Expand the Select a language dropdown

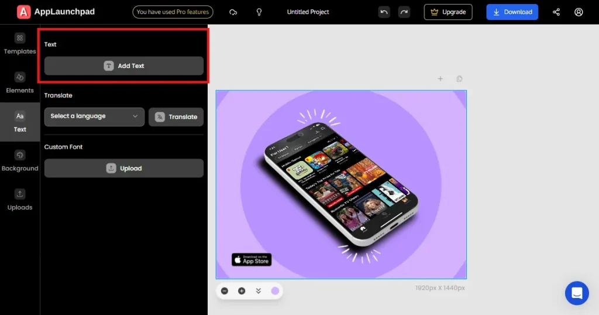pyautogui.click(x=94, y=117)
